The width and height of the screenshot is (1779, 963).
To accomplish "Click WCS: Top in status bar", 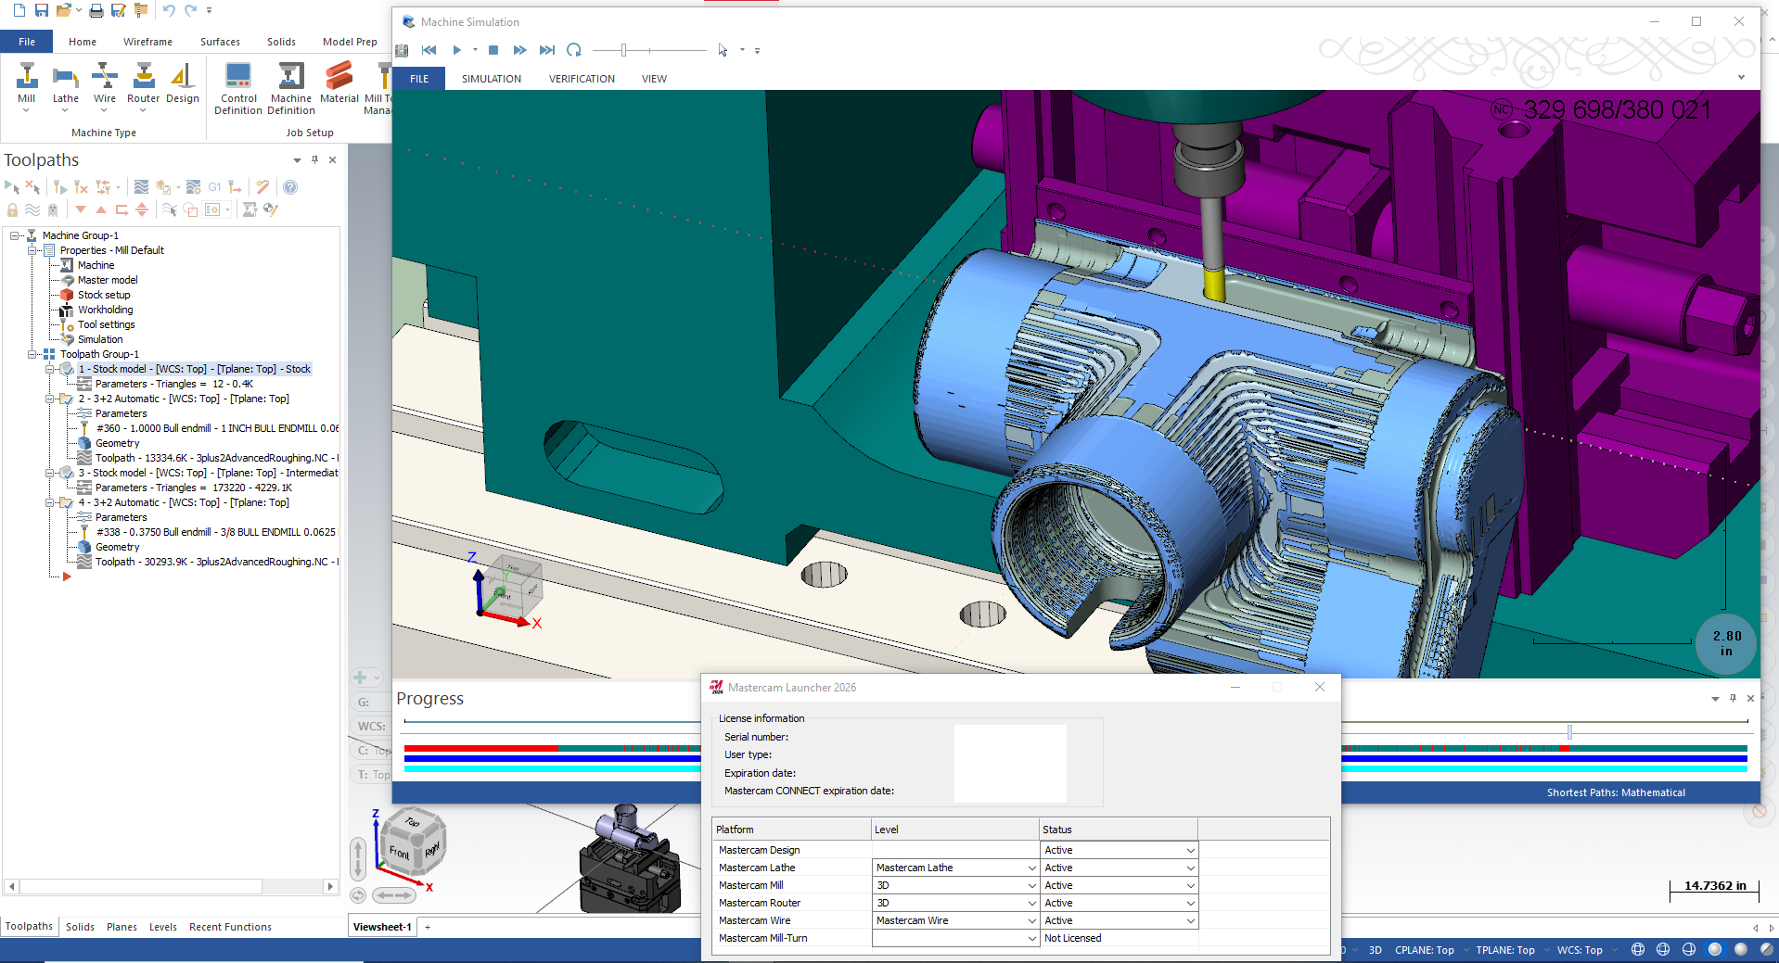I will tap(1580, 950).
